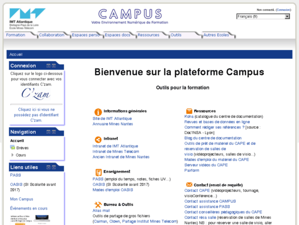Open Contact conseillères pédagogiques du CAPE link

(223, 212)
